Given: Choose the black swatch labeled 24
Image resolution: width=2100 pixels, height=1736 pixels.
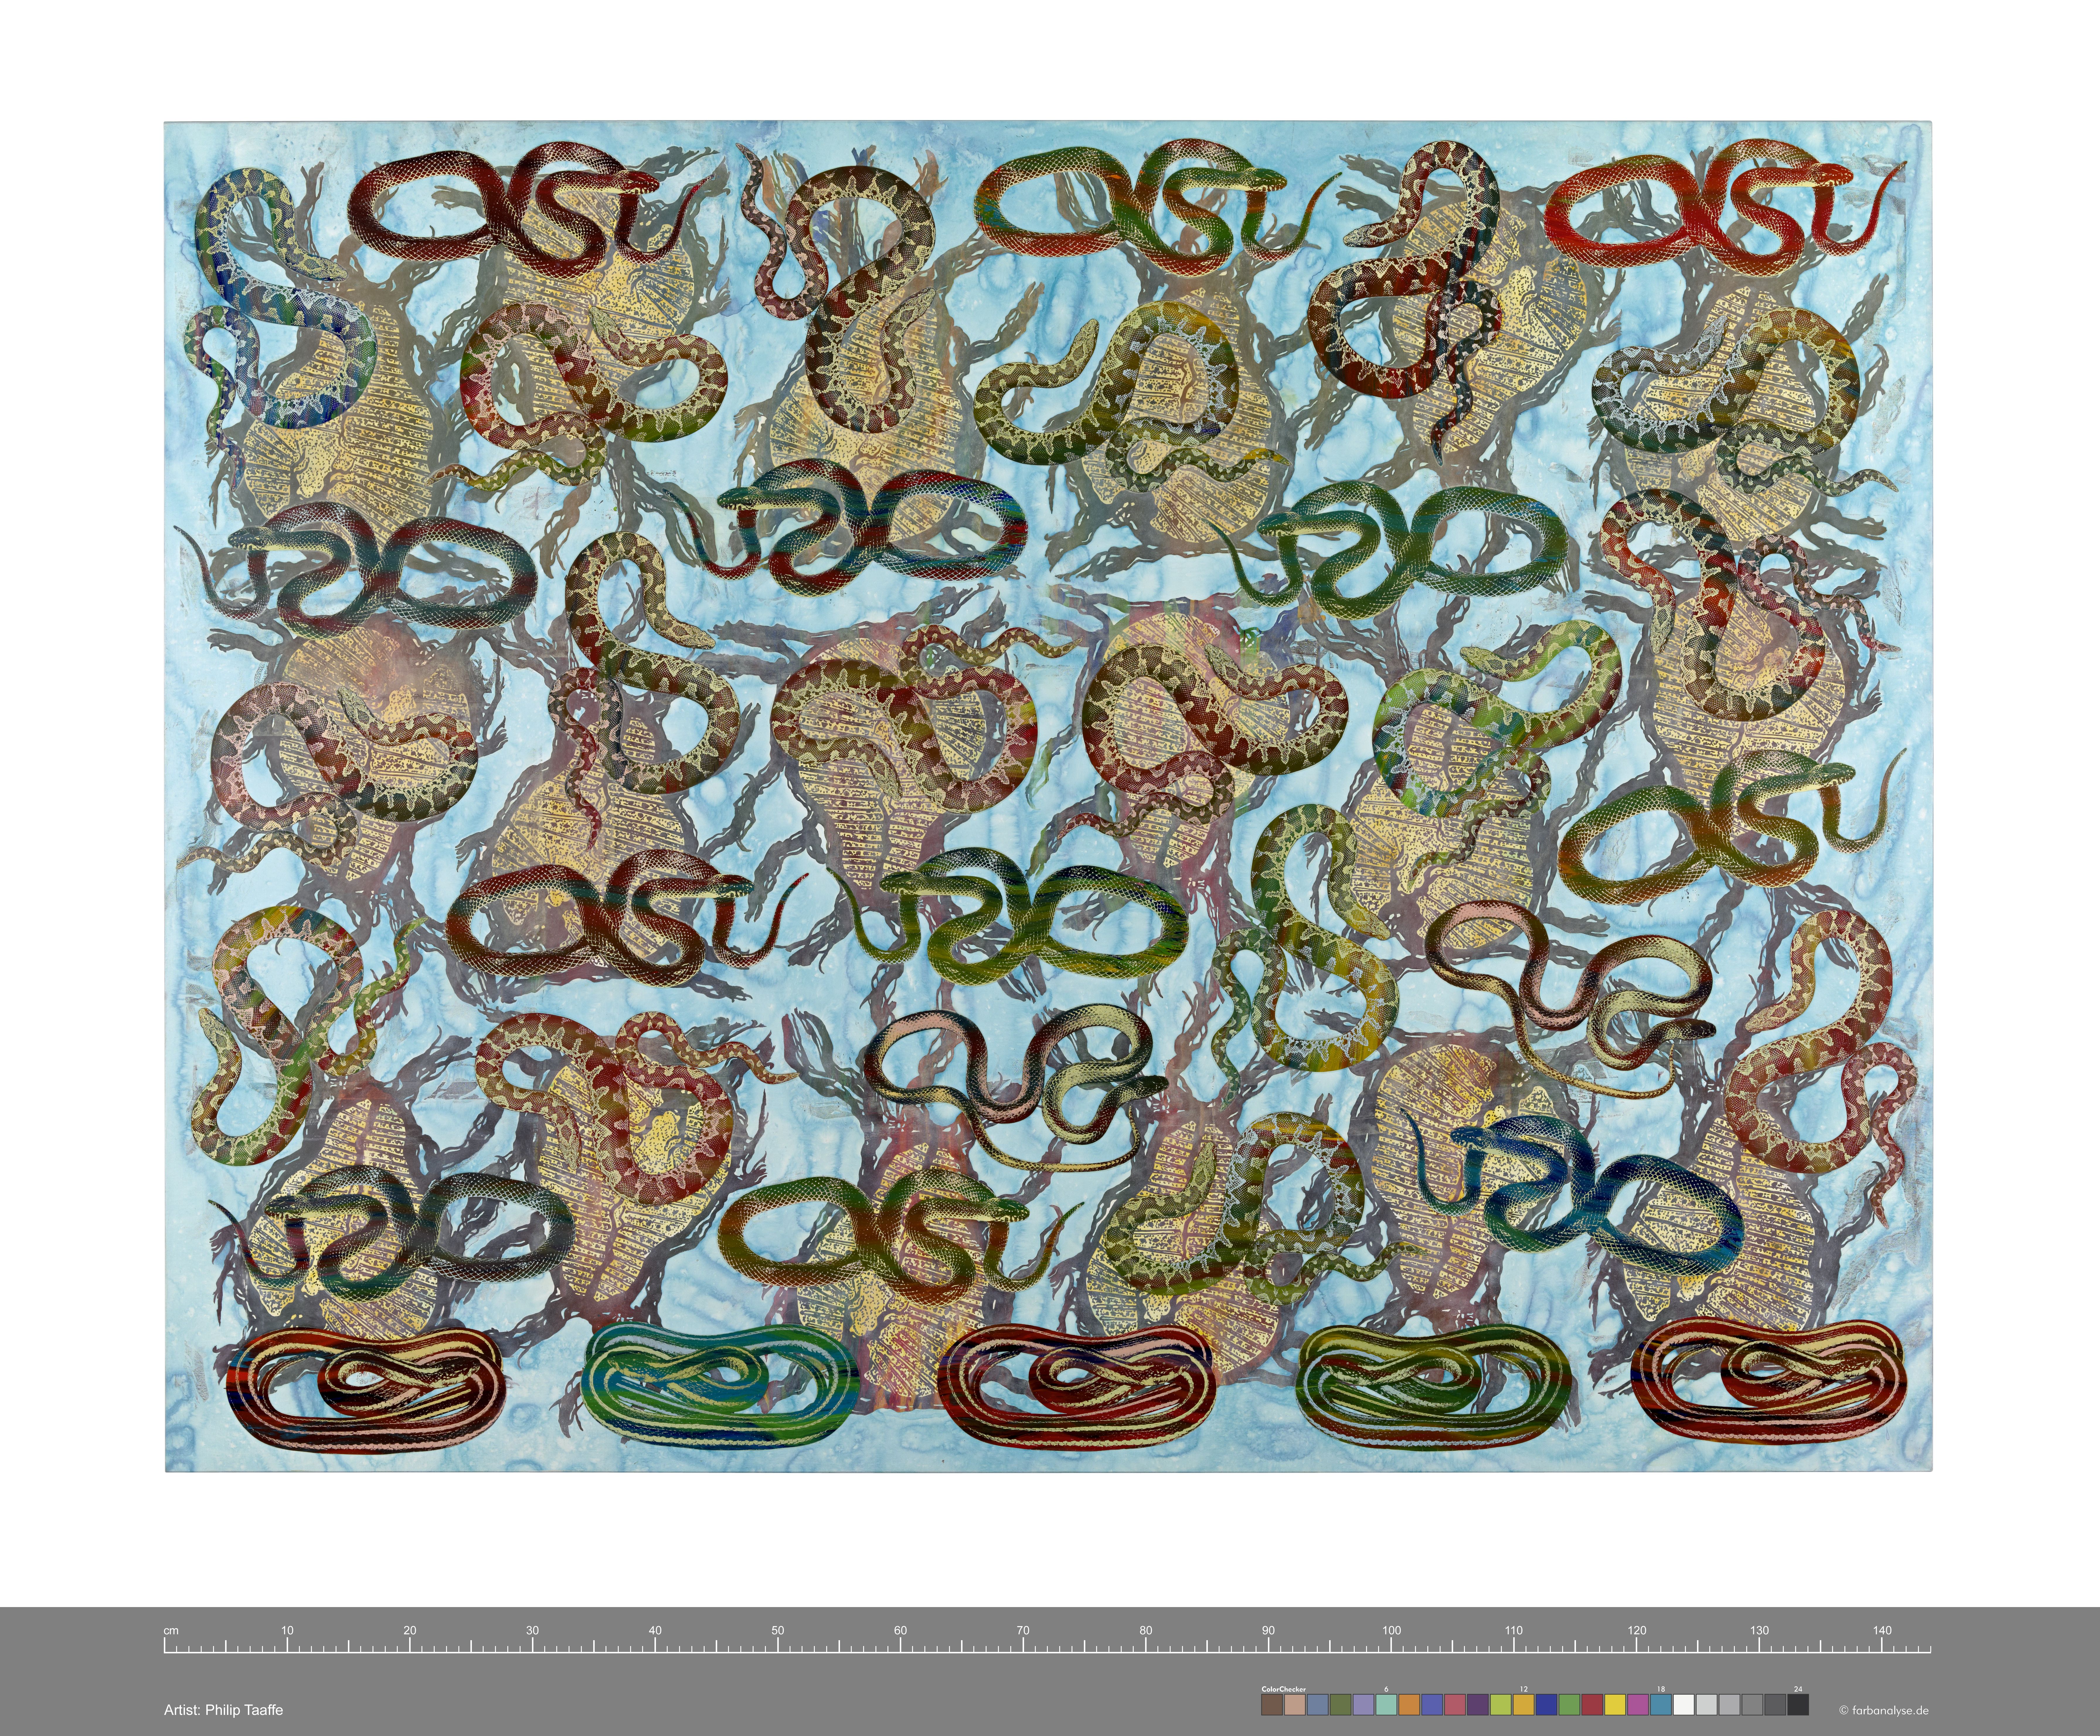Looking at the screenshot, I should 1798,1705.
